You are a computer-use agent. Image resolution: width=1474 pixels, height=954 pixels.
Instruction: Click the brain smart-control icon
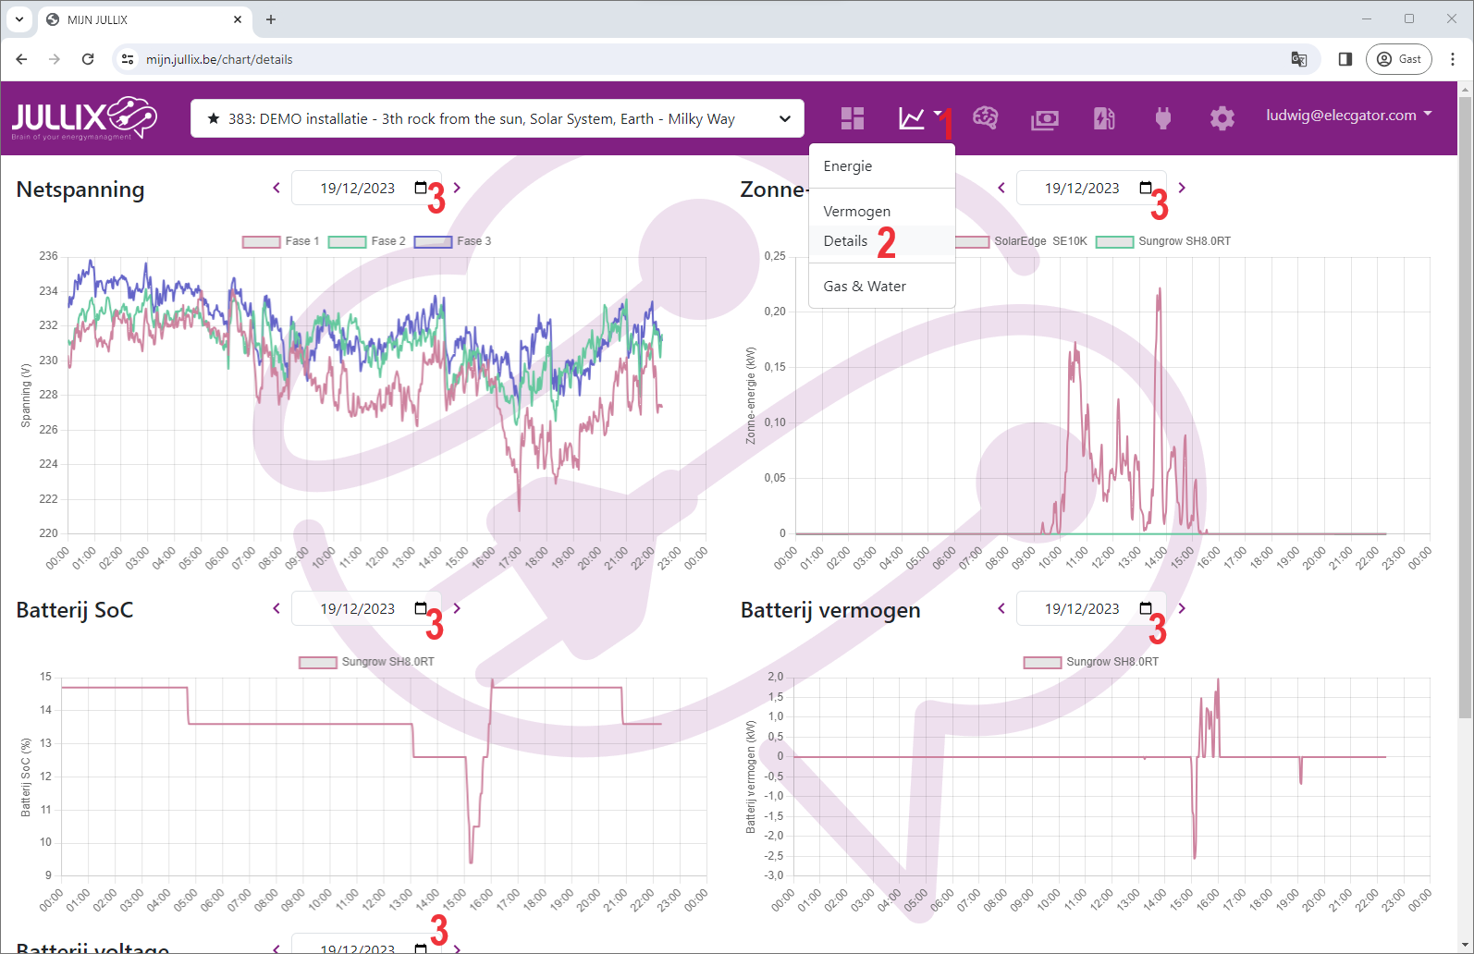pyautogui.click(x=985, y=118)
